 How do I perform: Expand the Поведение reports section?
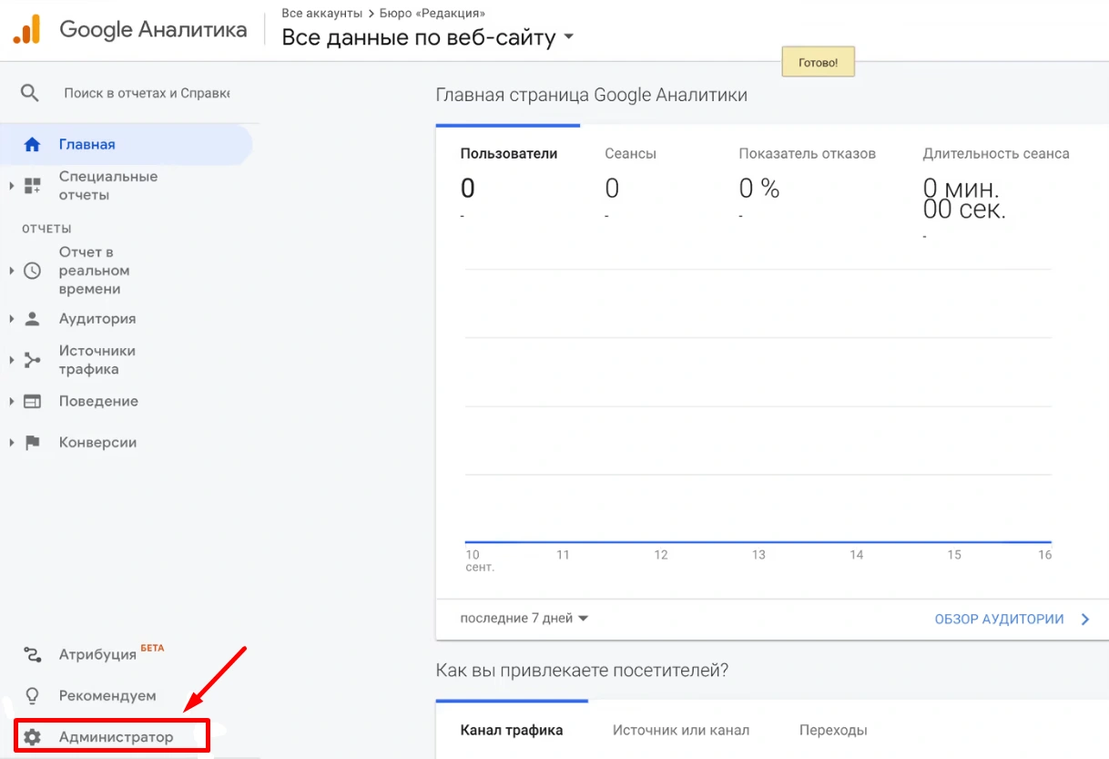(x=98, y=401)
